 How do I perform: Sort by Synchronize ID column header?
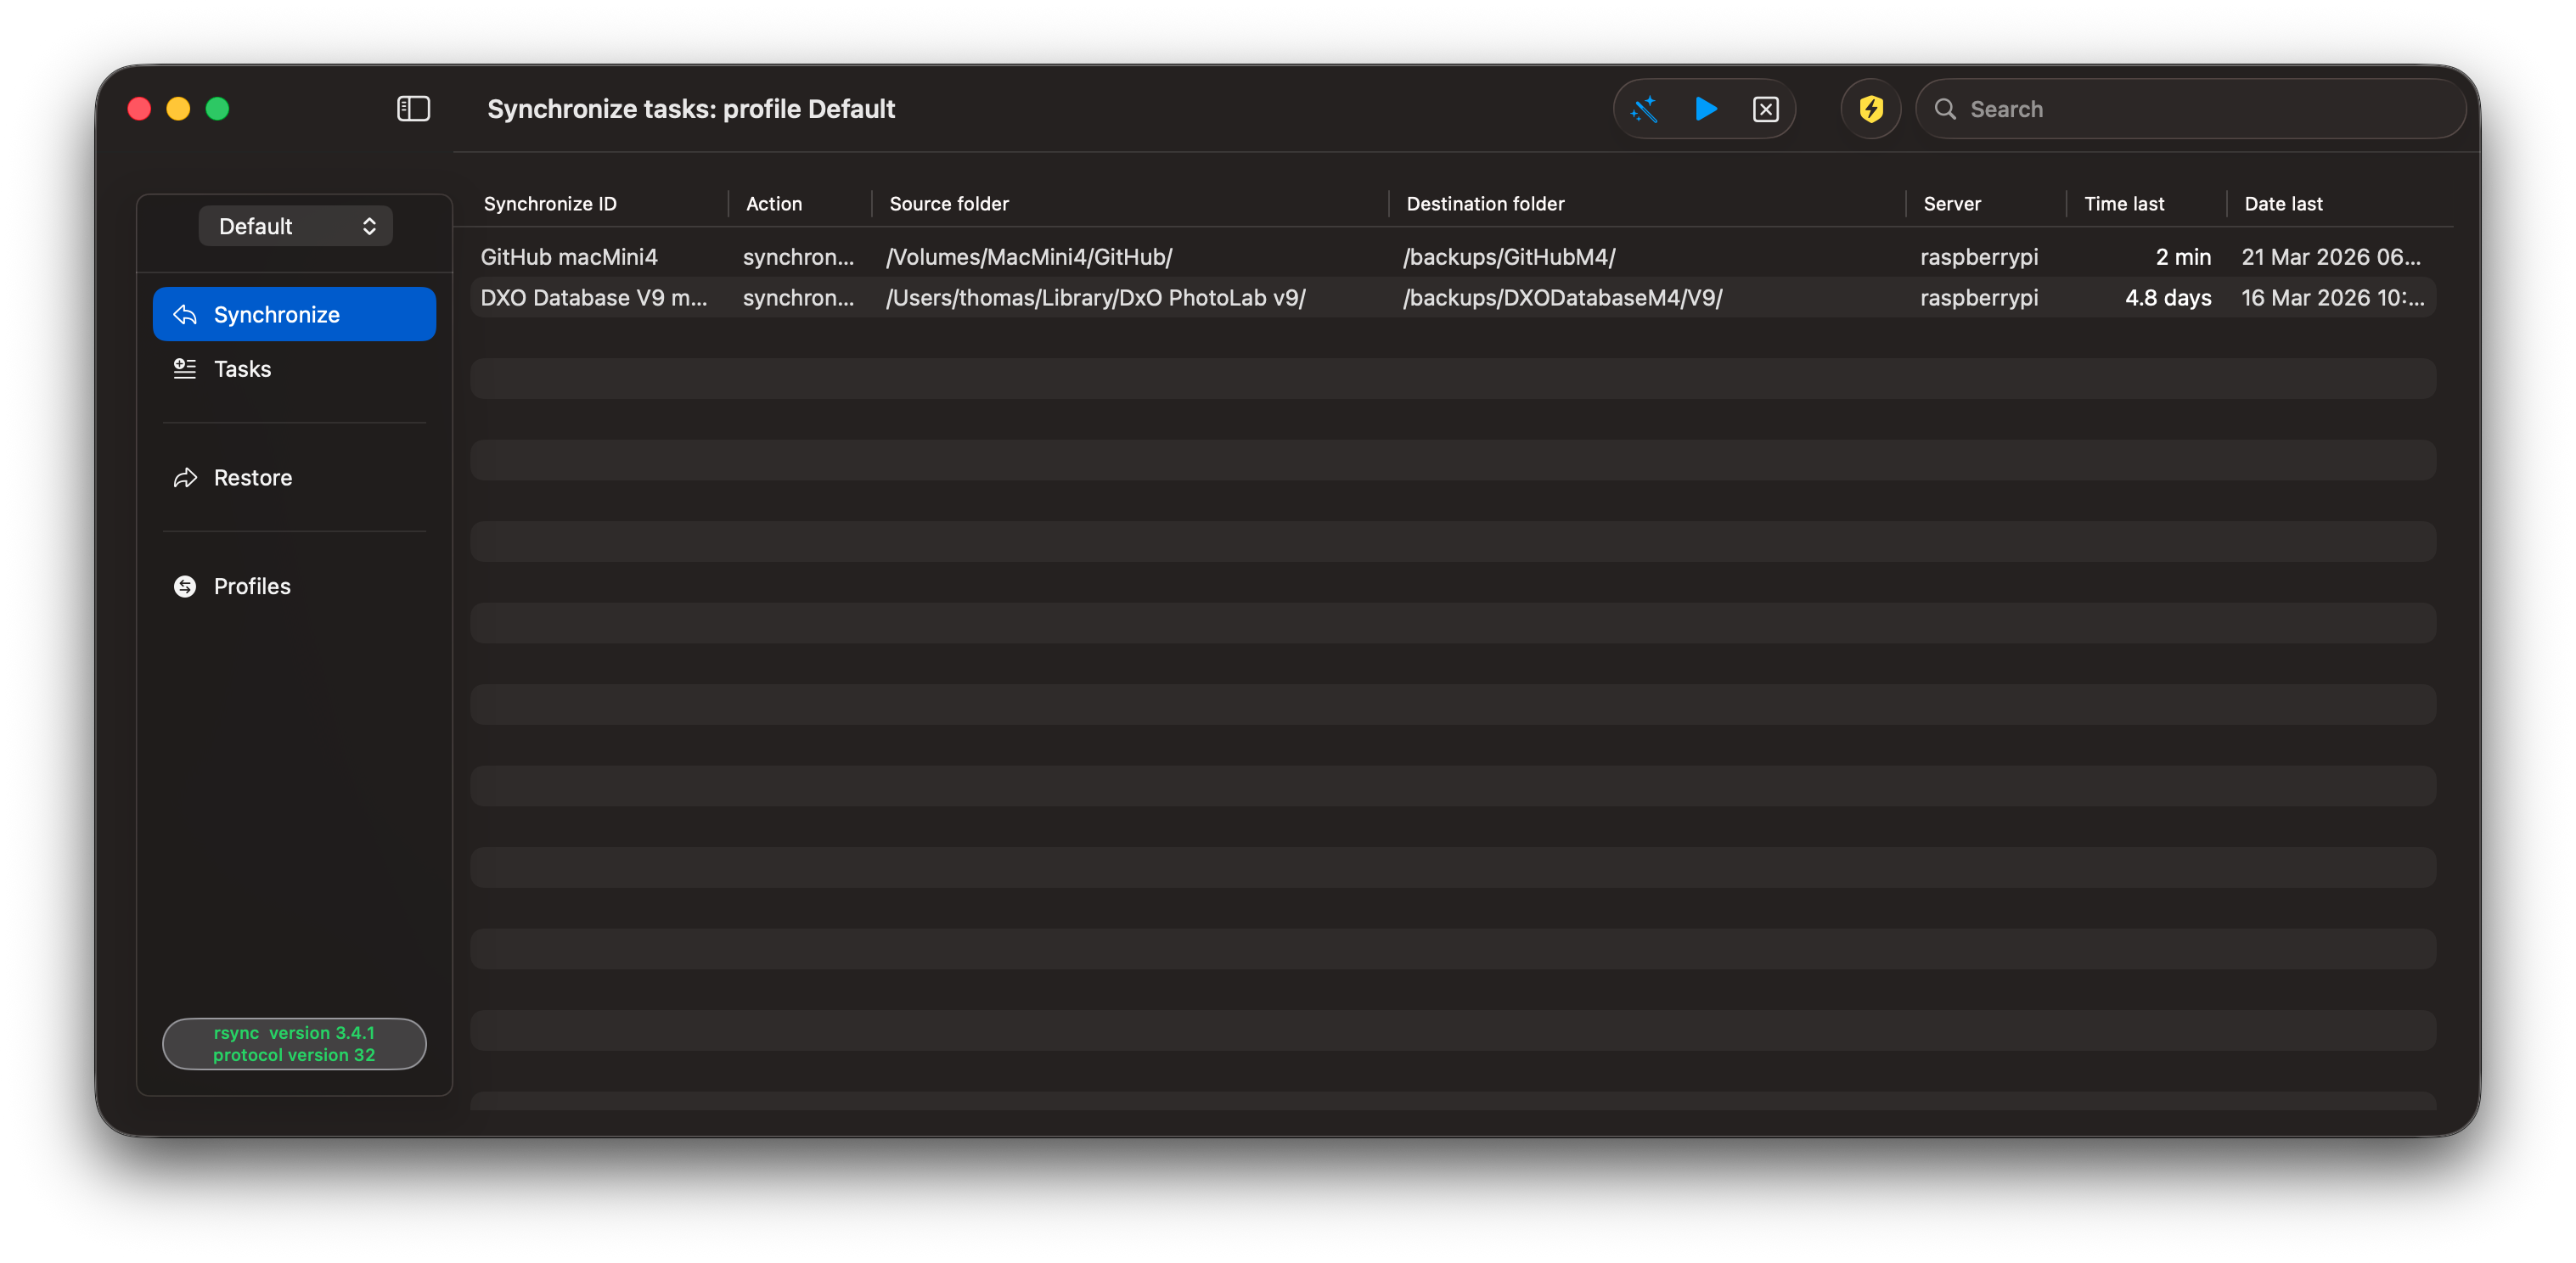click(x=550, y=204)
